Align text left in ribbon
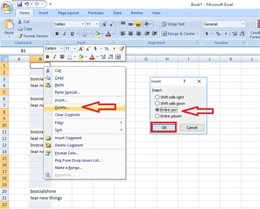Screen dimensions: 260x209 coord(123,33)
